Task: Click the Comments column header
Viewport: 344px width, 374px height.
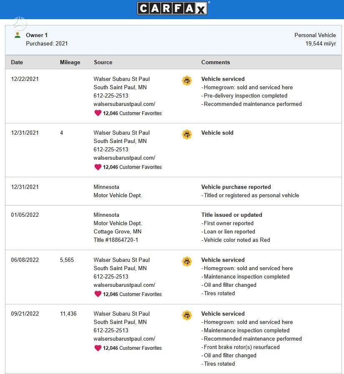Action: coord(216,62)
